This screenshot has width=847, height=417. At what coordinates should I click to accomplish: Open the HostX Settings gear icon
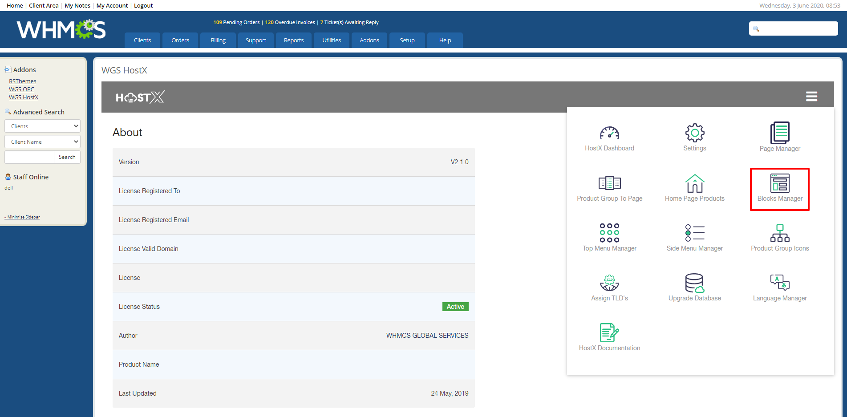click(x=694, y=134)
